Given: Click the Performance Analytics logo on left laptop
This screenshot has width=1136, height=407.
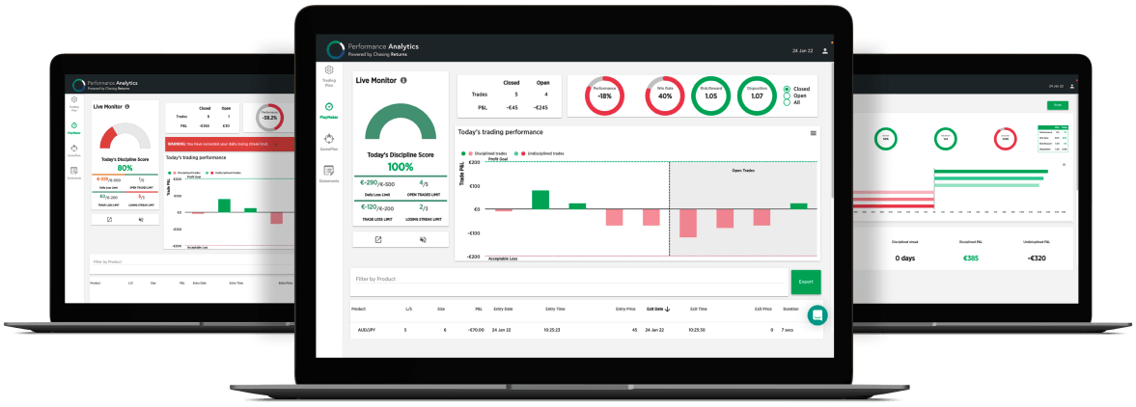Looking at the screenshot, I should point(77,83).
